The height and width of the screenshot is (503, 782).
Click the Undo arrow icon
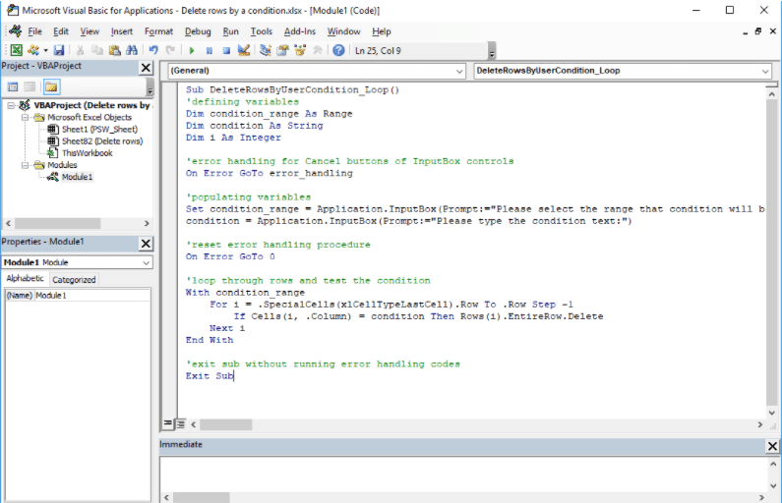click(153, 50)
